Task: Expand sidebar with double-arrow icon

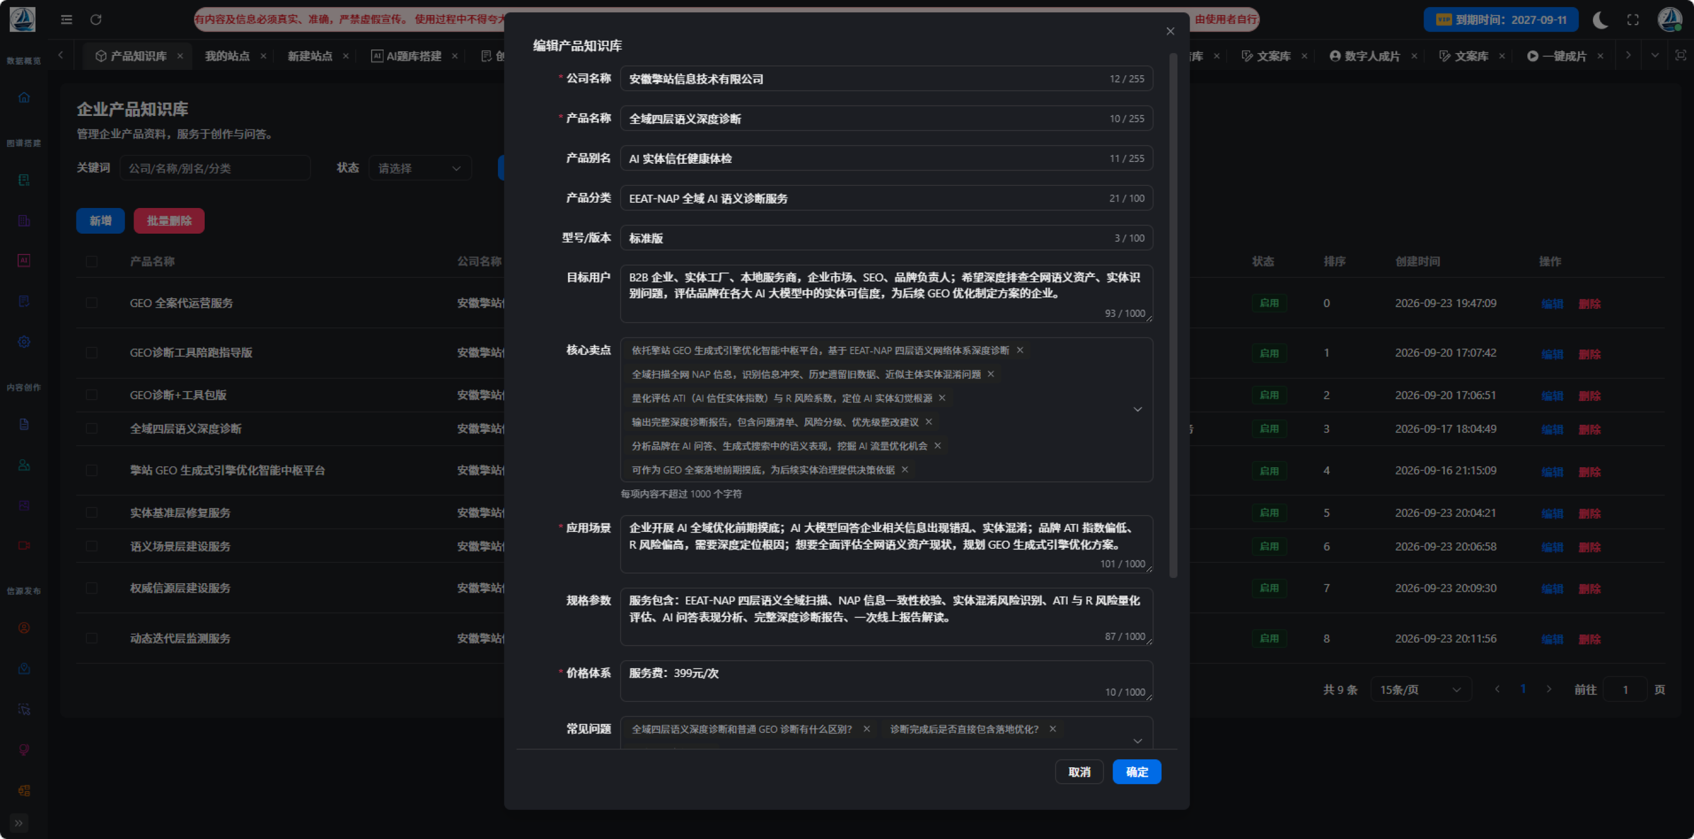Action: (19, 823)
